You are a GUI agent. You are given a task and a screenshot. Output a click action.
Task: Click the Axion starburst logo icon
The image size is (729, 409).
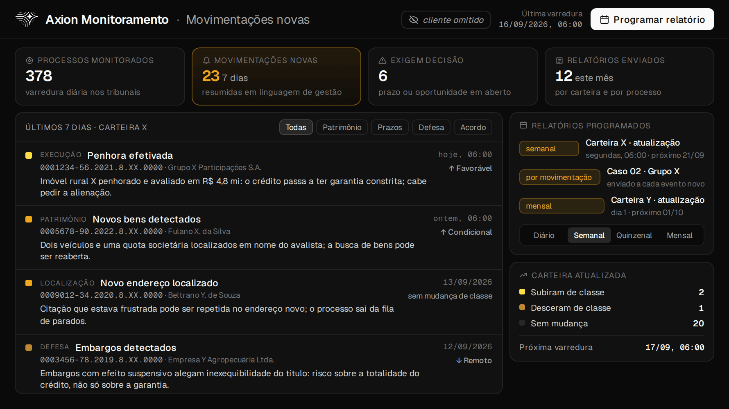(27, 19)
